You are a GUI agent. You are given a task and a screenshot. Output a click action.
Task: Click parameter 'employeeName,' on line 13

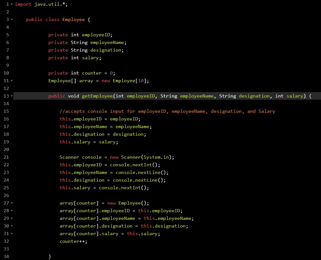coord(198,96)
